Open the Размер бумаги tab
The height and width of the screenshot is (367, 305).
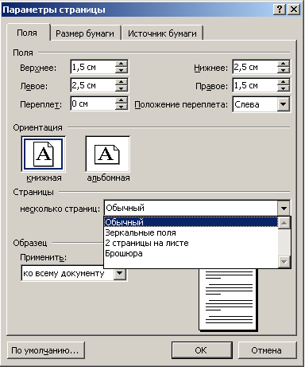(85, 33)
